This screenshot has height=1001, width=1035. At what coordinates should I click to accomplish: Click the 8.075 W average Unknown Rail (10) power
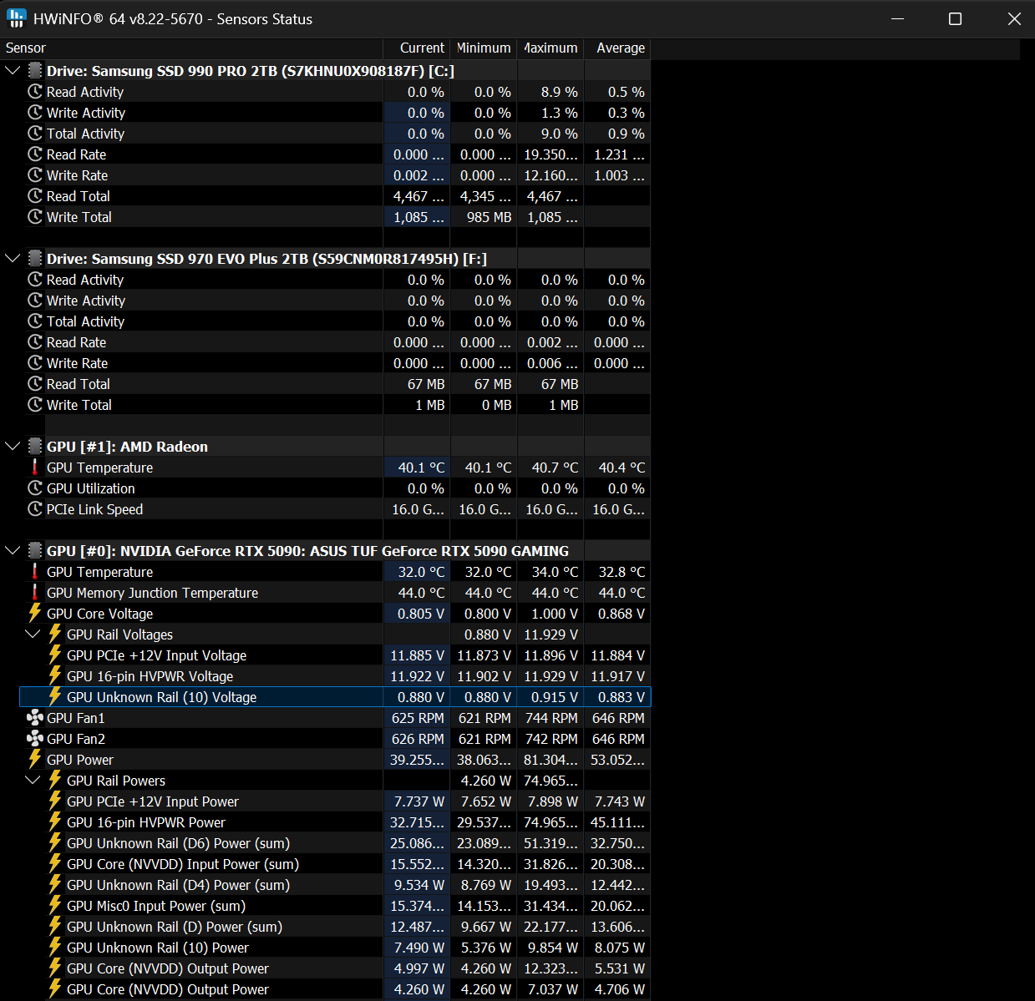click(620, 948)
